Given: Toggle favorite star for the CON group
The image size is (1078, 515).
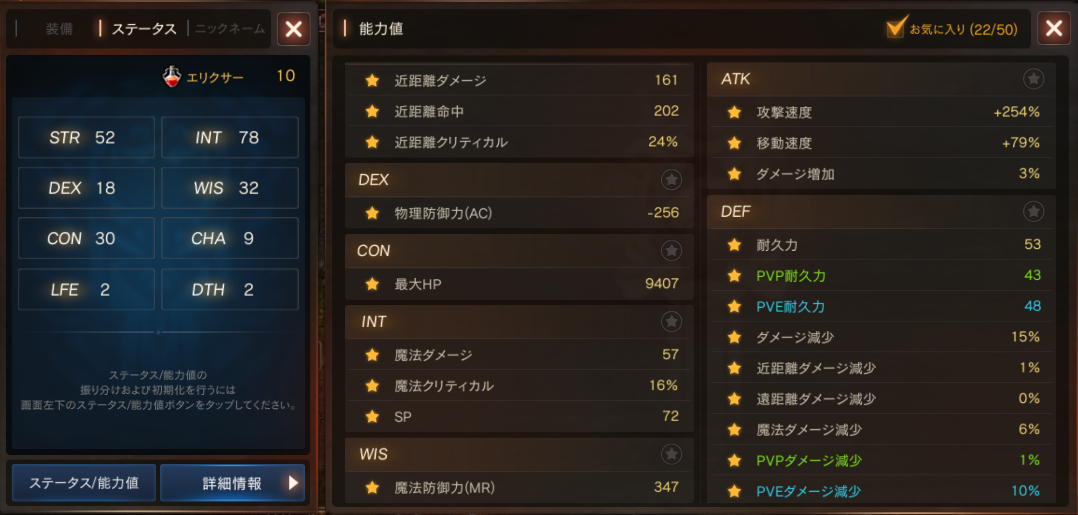Looking at the screenshot, I should (x=671, y=251).
